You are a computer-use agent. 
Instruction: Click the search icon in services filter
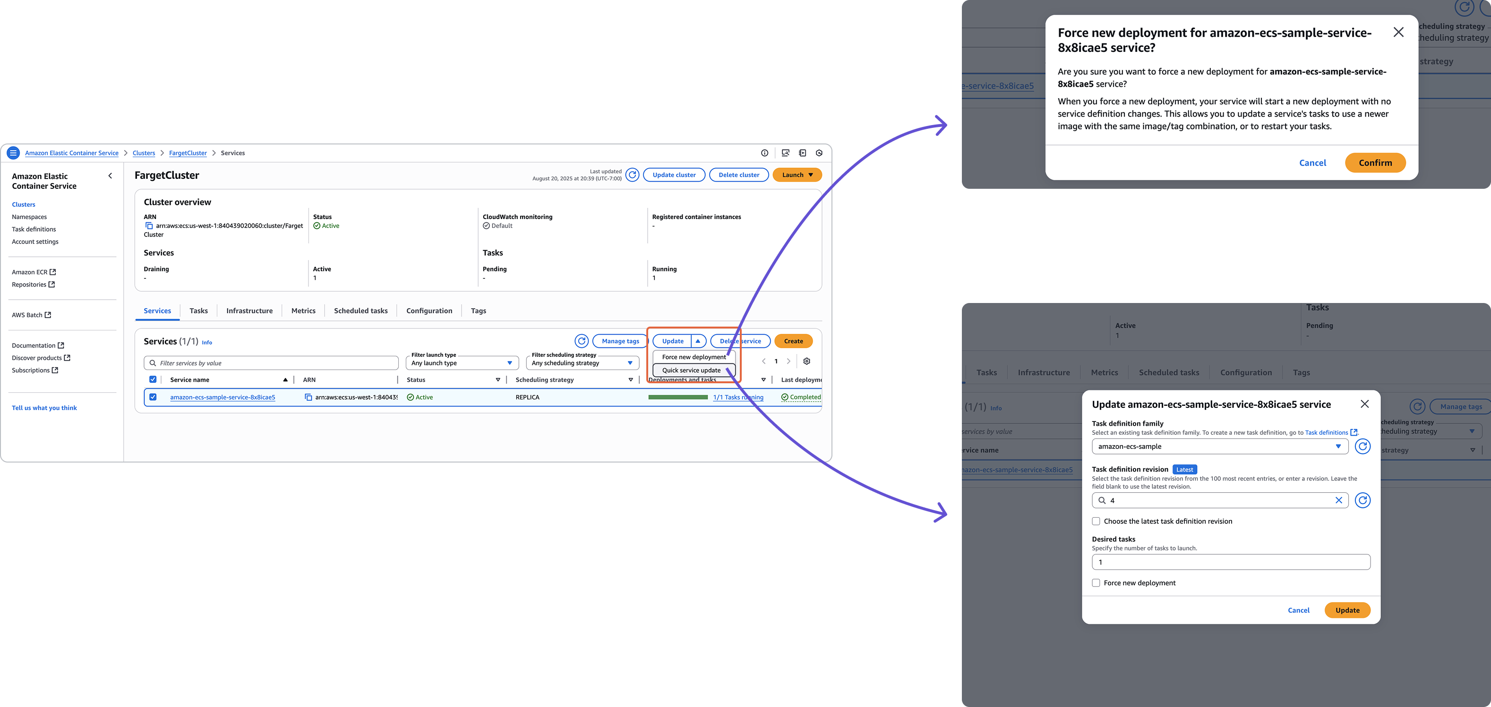[153, 363]
